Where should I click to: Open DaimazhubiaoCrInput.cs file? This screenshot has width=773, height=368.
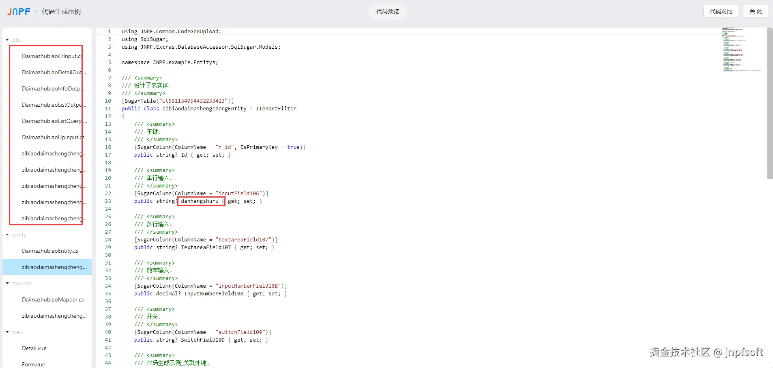click(x=47, y=56)
